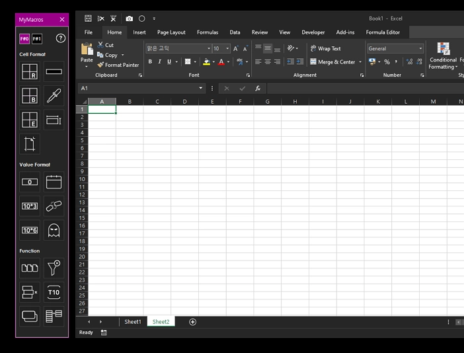
Task: Toggle Bold formatting
Action: pos(150,61)
